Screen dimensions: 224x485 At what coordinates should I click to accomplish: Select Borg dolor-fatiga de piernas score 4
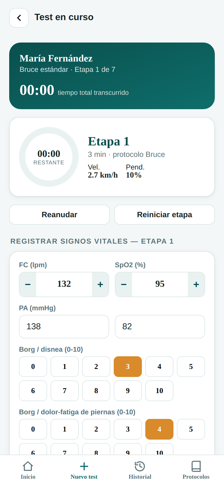[x=159, y=429]
